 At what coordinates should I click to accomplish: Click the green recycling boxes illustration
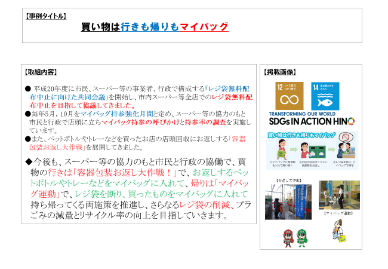pos(318,152)
